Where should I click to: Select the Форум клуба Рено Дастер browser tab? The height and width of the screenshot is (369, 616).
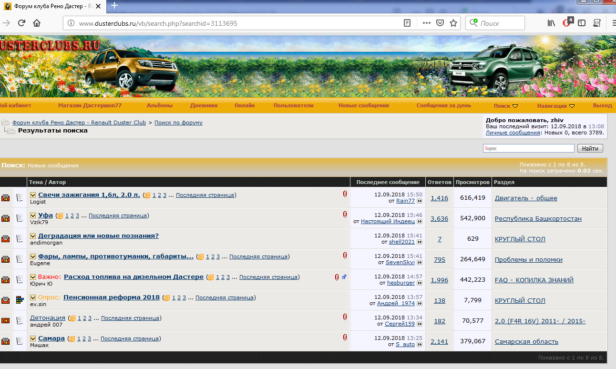tap(52, 6)
